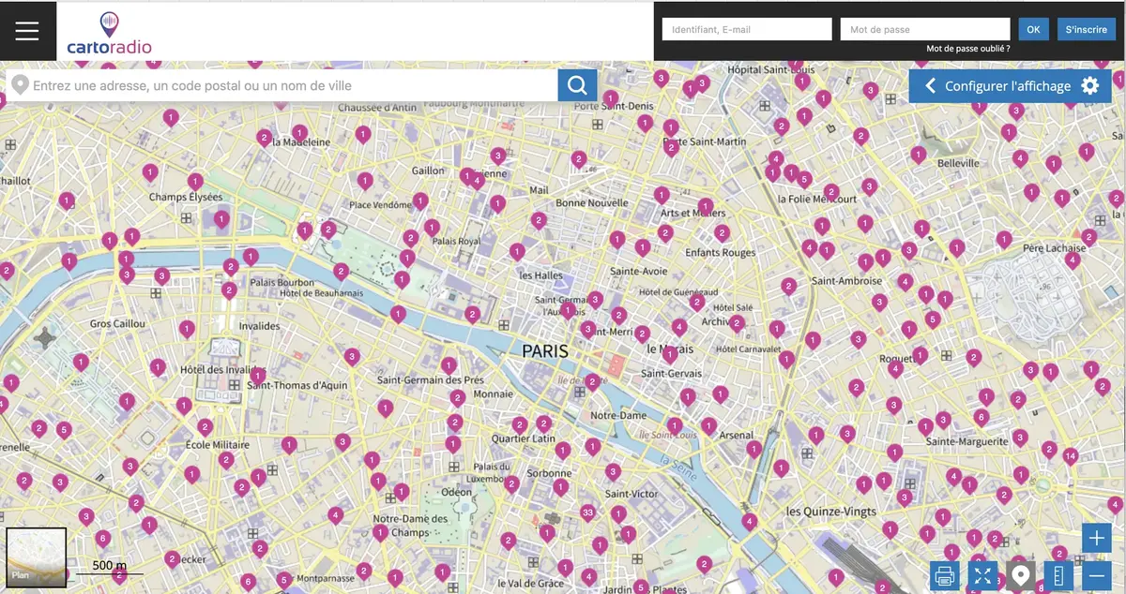Toggle the gray location marker button
The height and width of the screenshot is (594, 1126).
click(x=1020, y=575)
